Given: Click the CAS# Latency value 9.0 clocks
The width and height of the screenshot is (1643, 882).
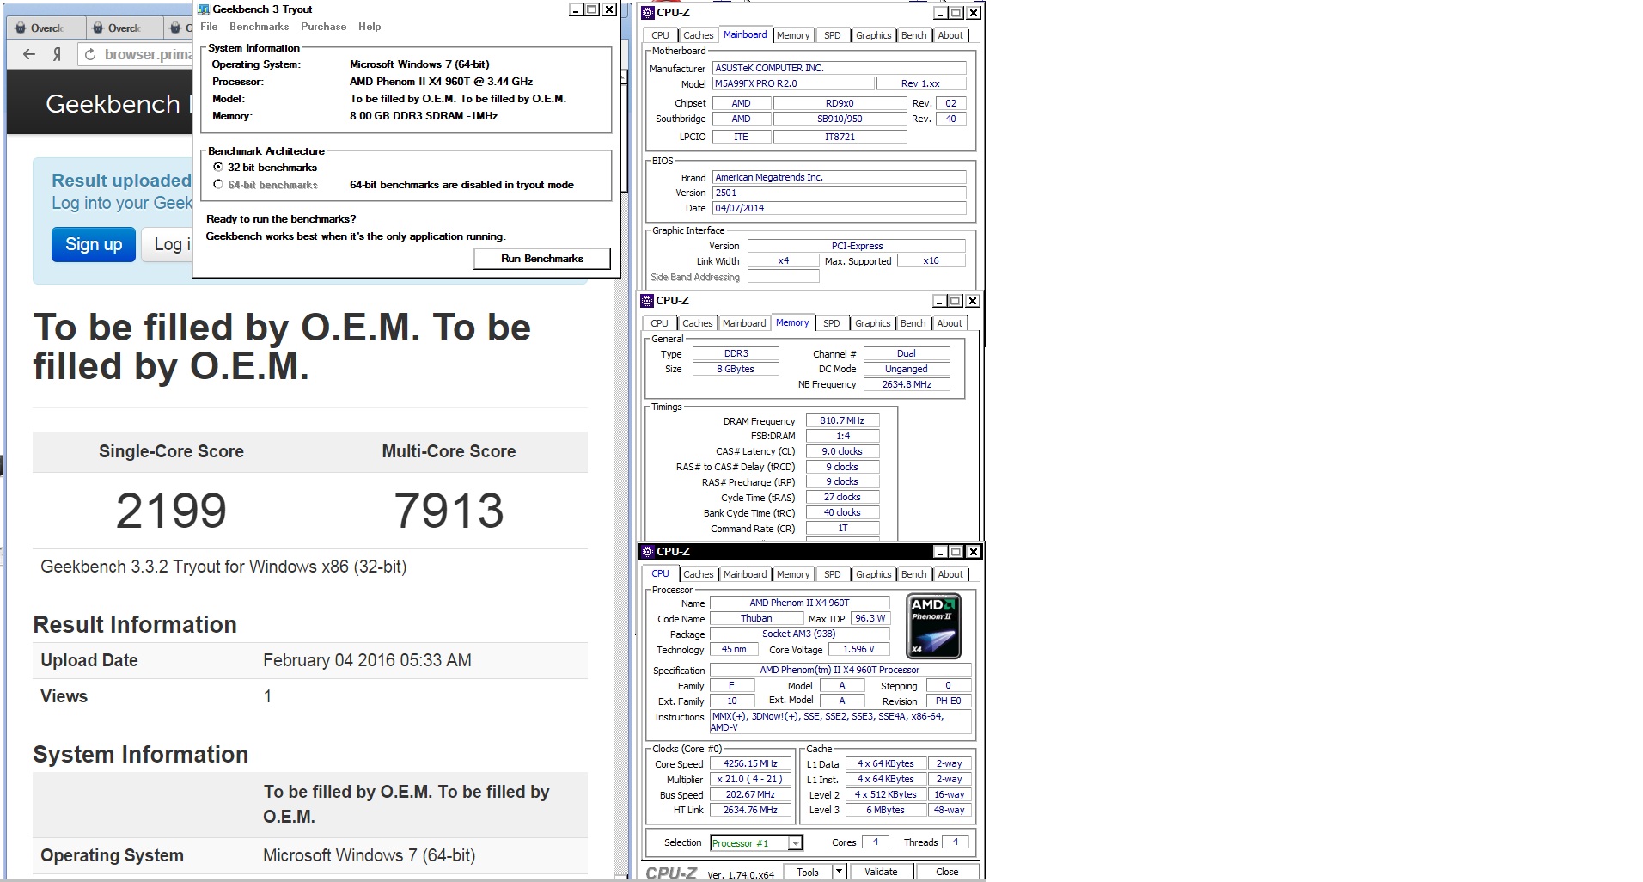Looking at the screenshot, I should click(x=842, y=451).
